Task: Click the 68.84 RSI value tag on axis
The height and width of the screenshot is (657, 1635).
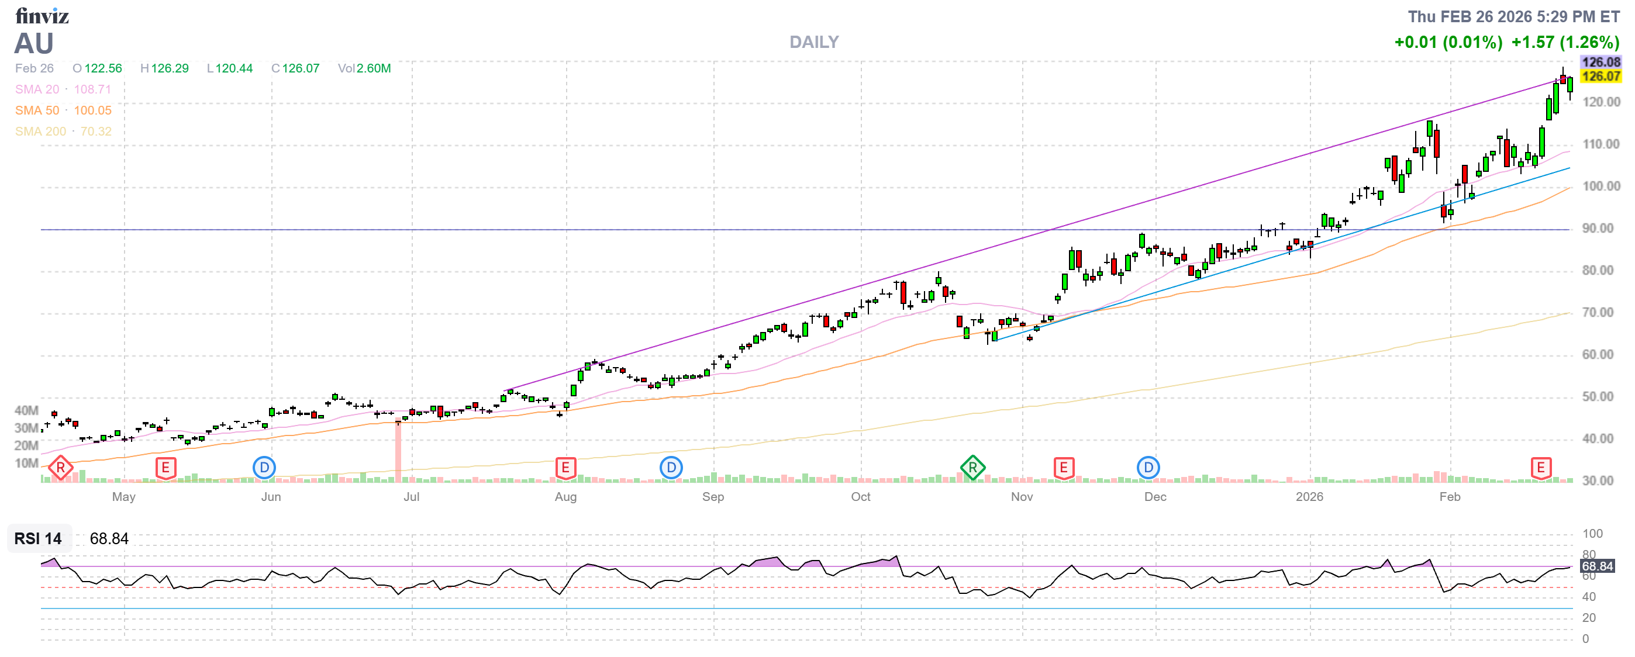Action: click(1597, 566)
